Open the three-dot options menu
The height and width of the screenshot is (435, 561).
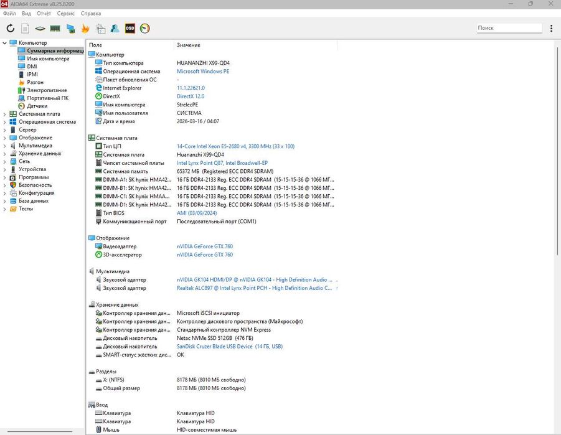coord(551,28)
